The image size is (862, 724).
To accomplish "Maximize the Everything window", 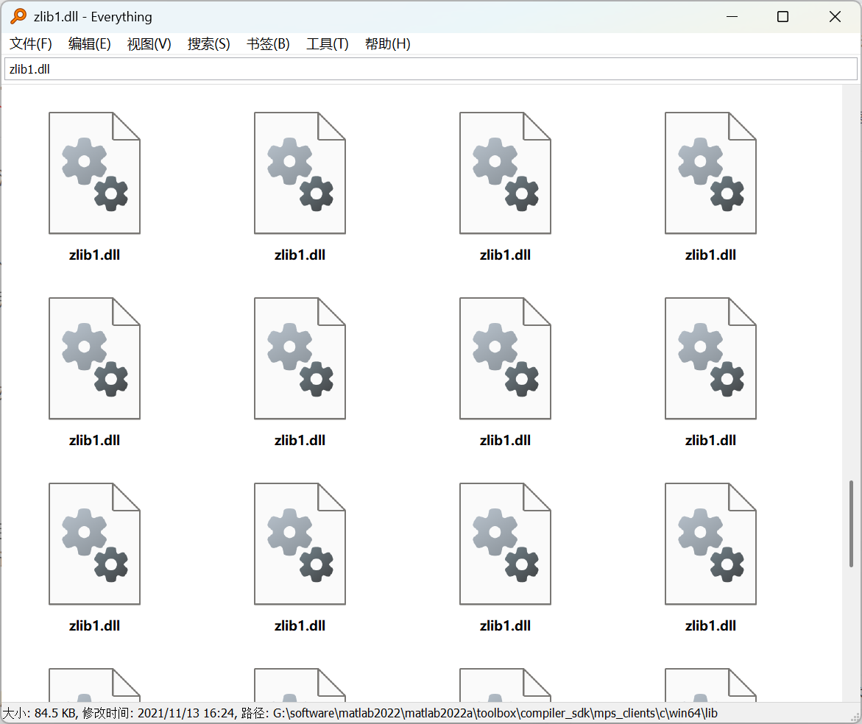I will 782,17.
